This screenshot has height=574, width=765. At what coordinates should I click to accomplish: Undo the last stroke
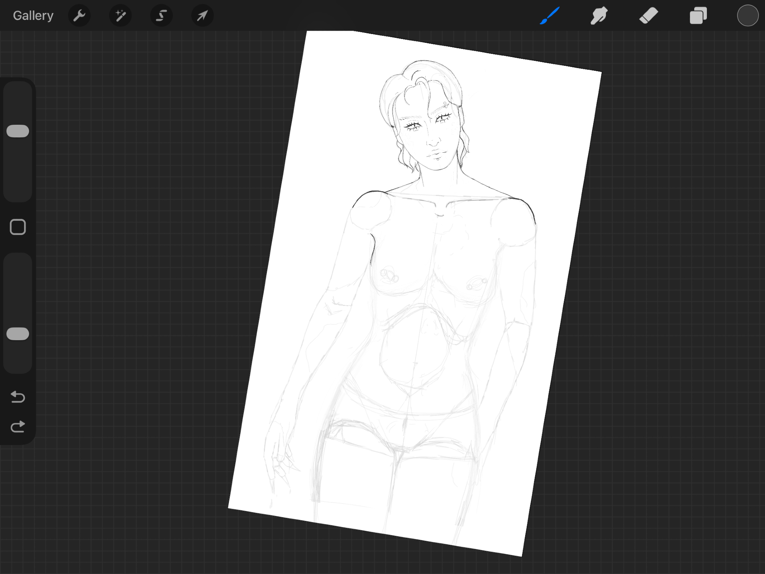point(18,397)
